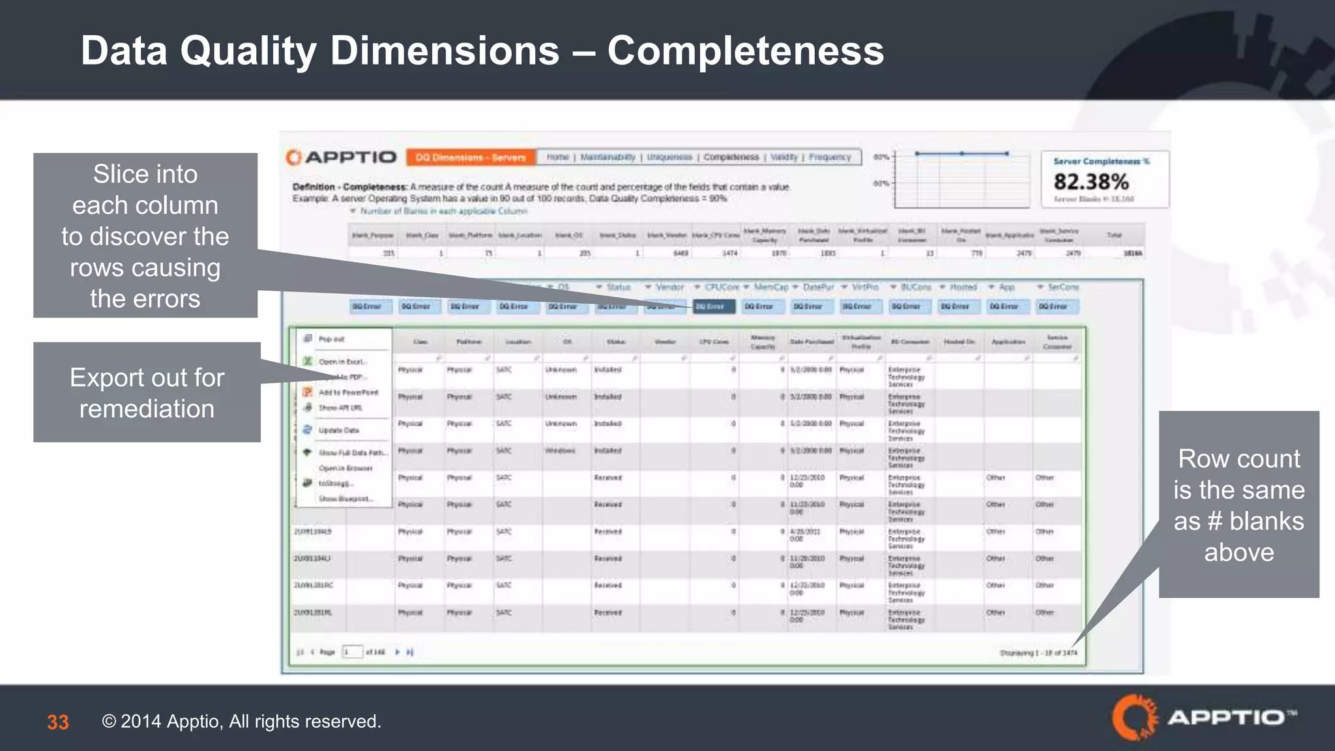Click the highlighted dark DQ Error button
This screenshot has height=751, width=1335.
click(x=714, y=306)
